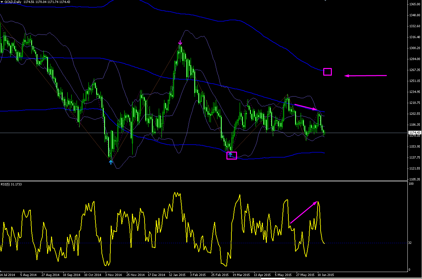Select the long magenta arrow pointing left
Screen dimensions: 422x279
pyautogui.click(x=366, y=76)
